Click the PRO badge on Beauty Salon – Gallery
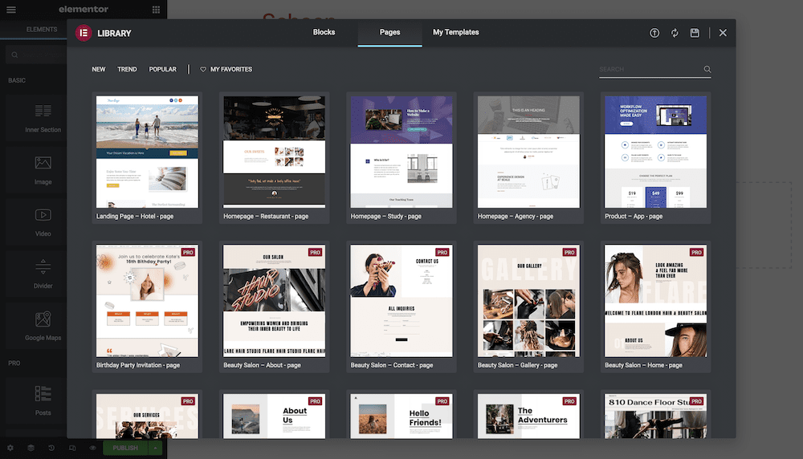 (569, 252)
